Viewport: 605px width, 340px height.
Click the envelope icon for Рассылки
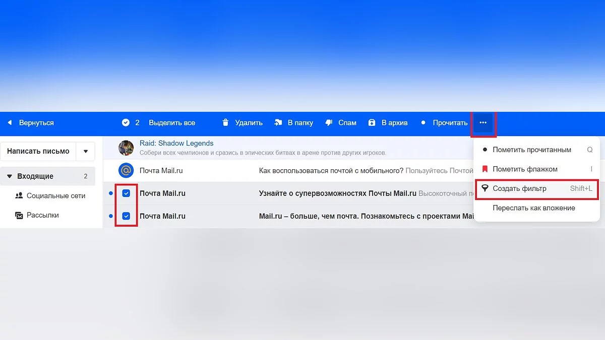[x=19, y=215]
